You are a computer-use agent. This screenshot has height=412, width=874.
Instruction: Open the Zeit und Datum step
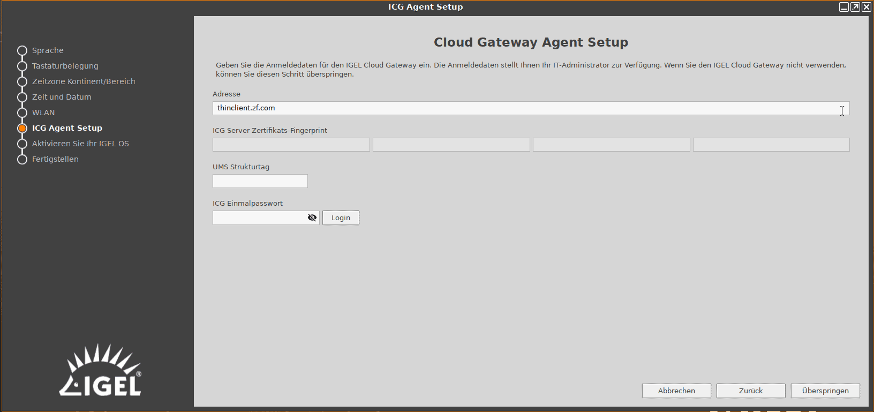point(62,97)
